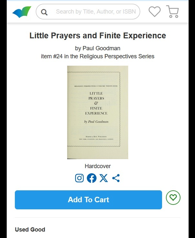Click the item #24 series position text
Viewport: 195px width, 238px height.
[x=52, y=56]
